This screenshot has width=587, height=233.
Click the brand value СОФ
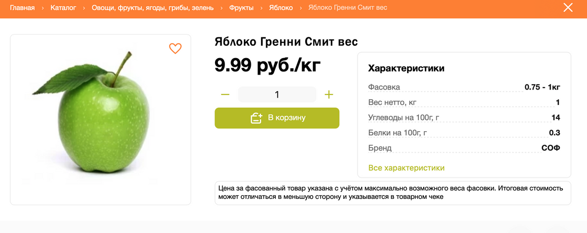[551, 148]
